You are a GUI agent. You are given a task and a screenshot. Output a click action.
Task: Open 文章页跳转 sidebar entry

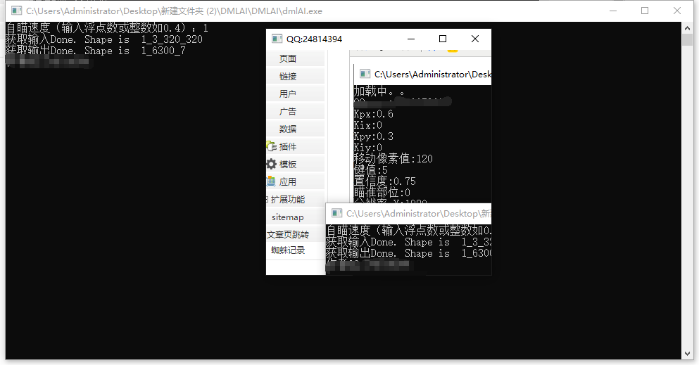288,234
